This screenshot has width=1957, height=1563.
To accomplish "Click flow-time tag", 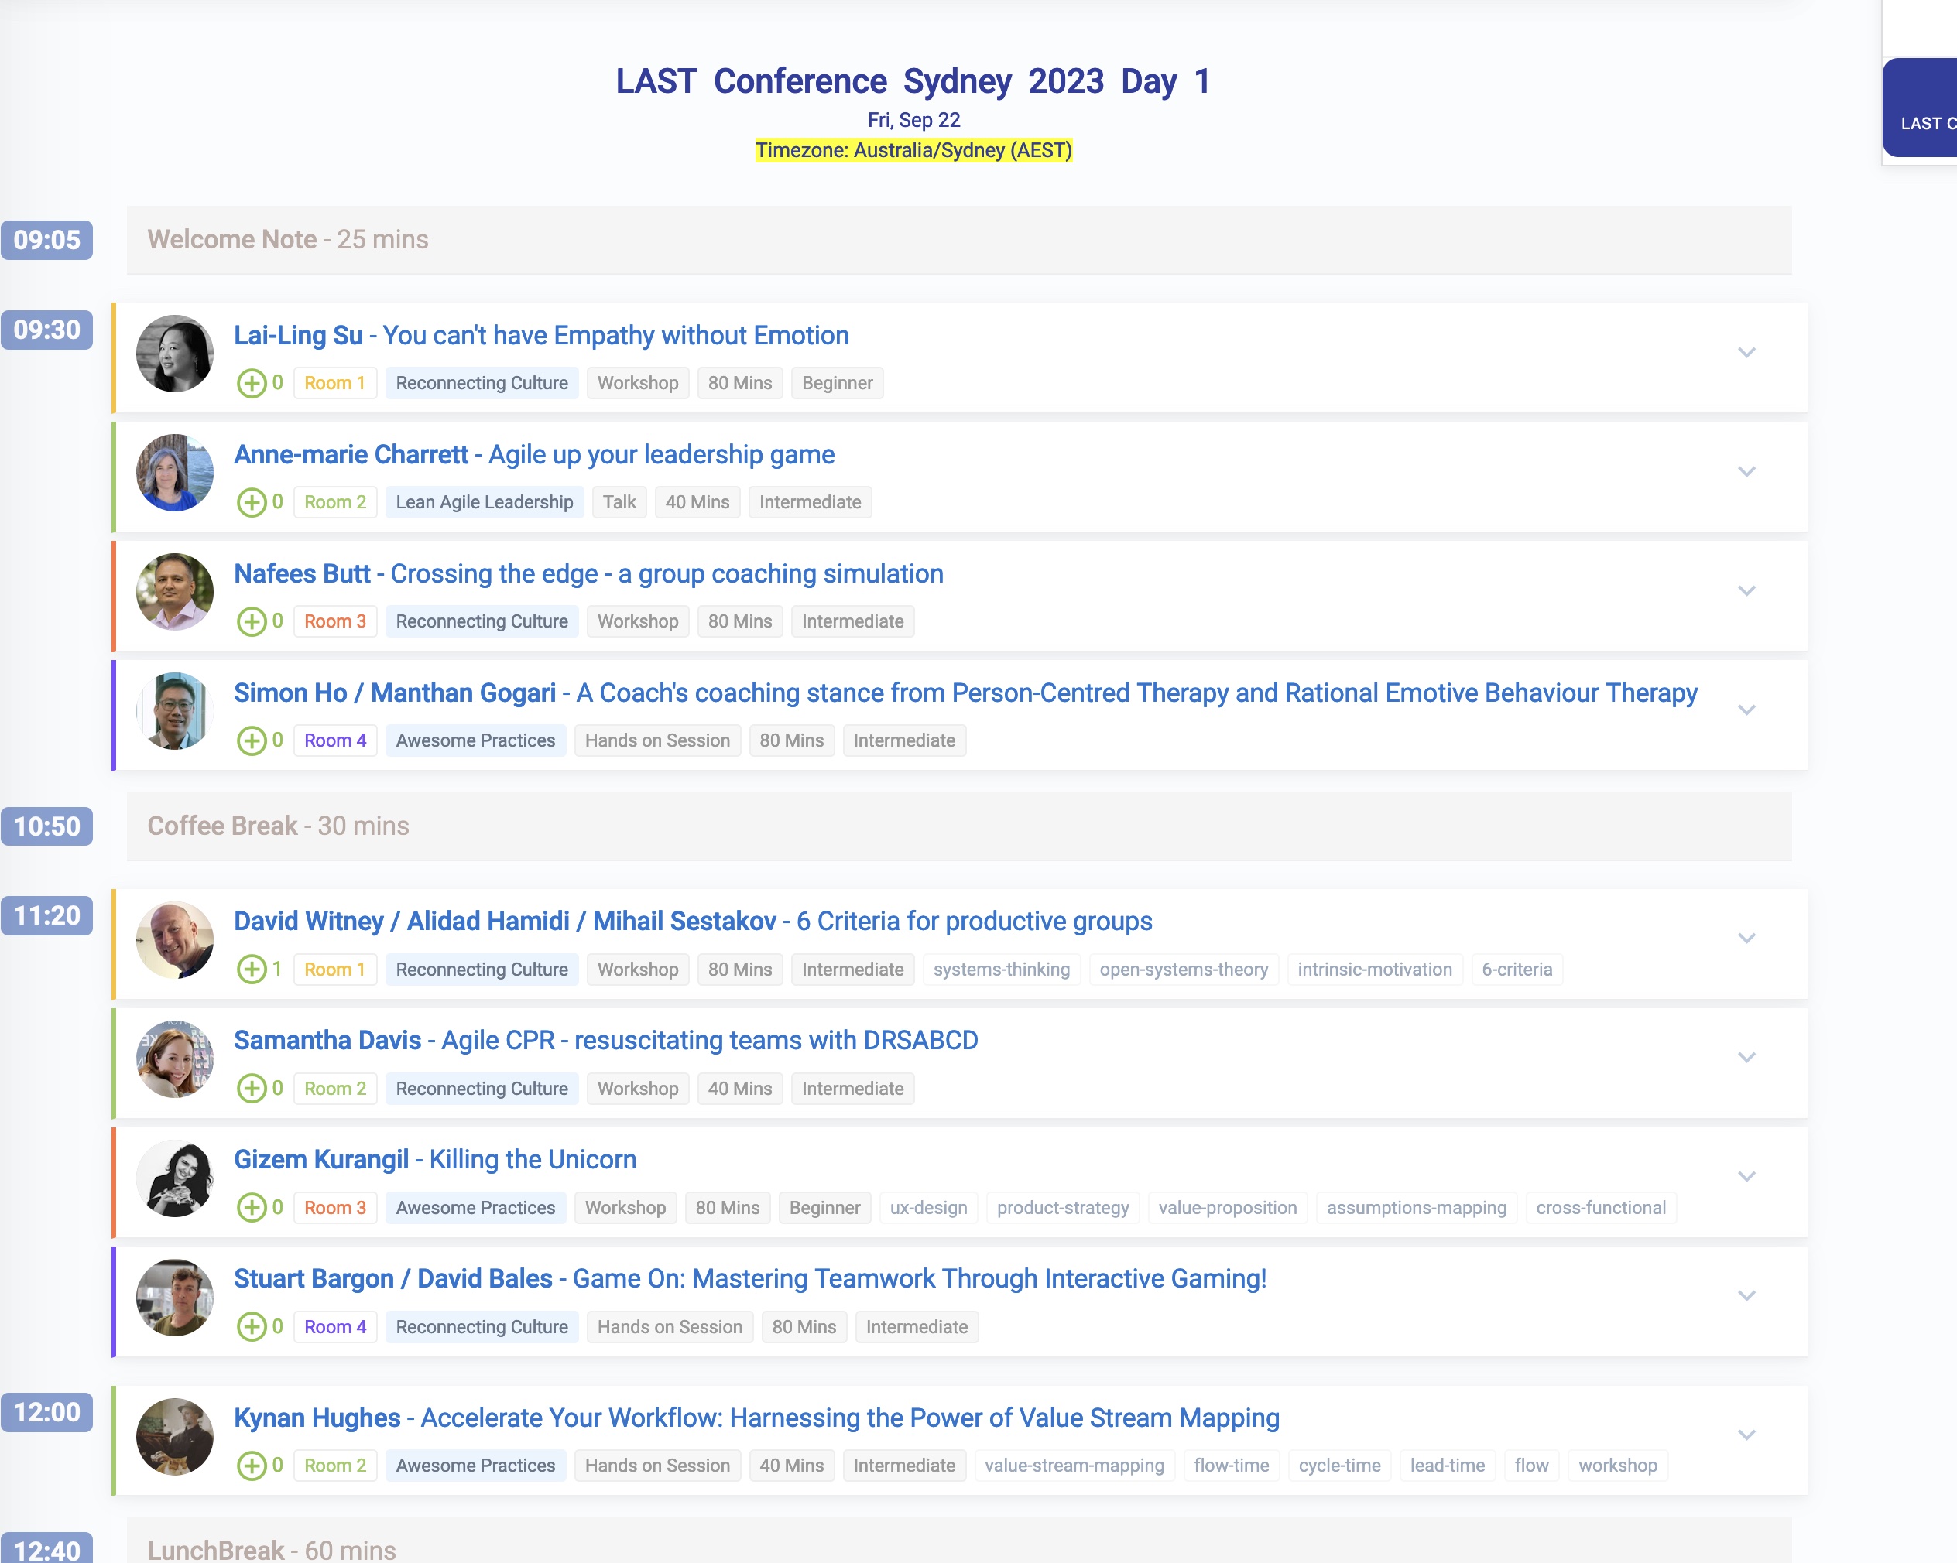I will [1231, 1465].
